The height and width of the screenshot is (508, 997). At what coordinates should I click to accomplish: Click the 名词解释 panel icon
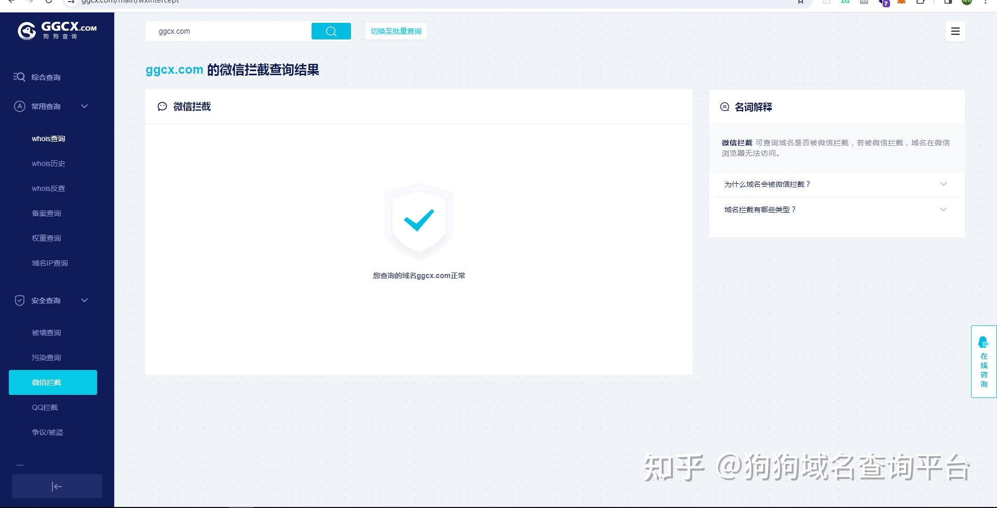click(724, 107)
